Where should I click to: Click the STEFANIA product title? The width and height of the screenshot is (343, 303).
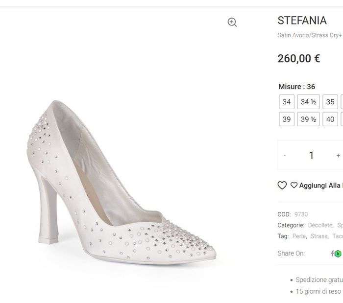[x=302, y=21]
